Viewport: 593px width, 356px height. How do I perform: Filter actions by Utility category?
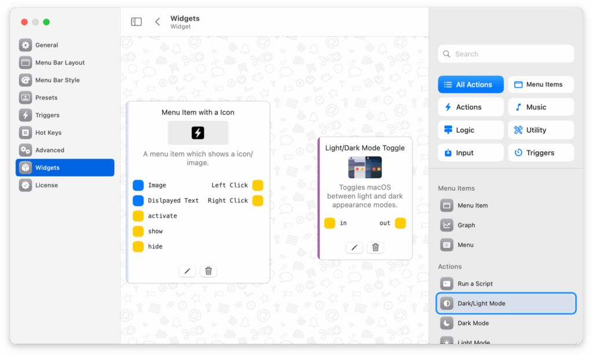coord(541,130)
